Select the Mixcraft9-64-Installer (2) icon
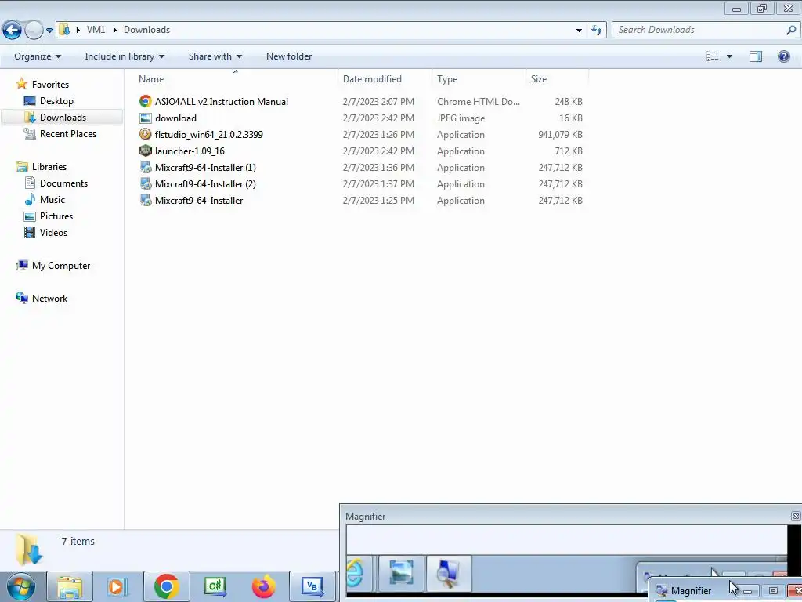The width and height of the screenshot is (802, 602). [x=146, y=183]
